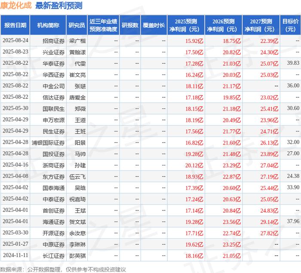Click the 近三年业绩预测准确度 column header
The image size is (301, 273).
(x=103, y=25)
